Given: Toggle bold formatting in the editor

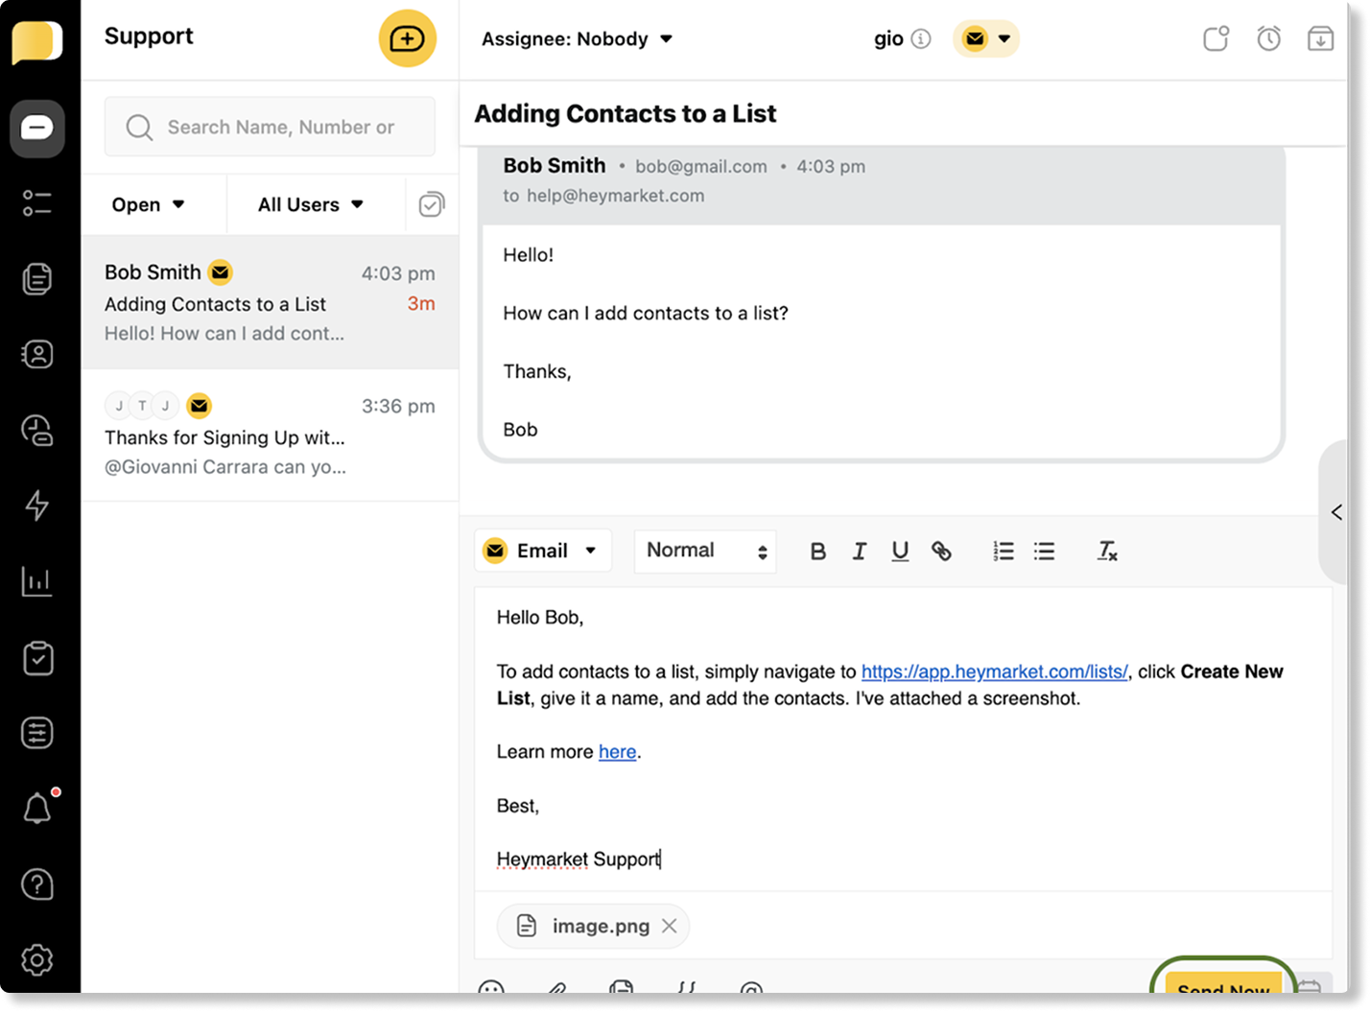Looking at the screenshot, I should (817, 552).
